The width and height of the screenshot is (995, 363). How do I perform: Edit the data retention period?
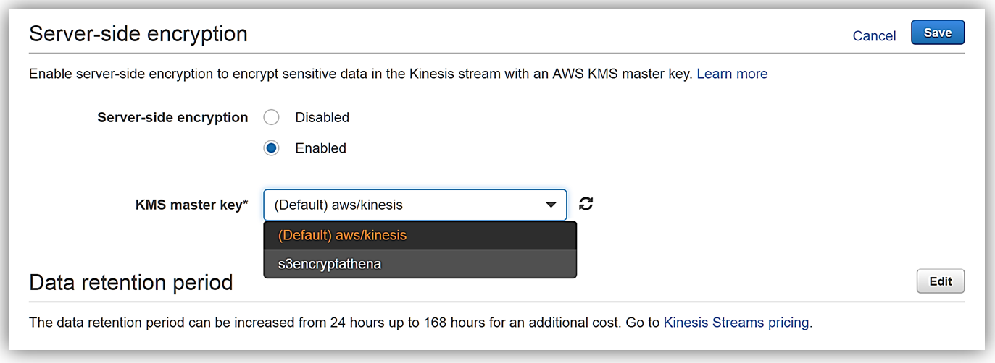940,281
